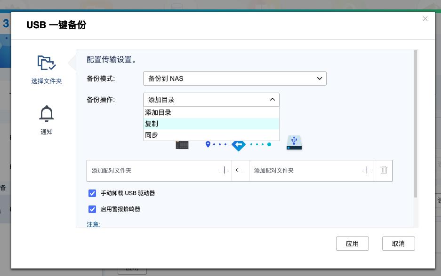This screenshot has width=441, height=276.
Task: Pick 添加目录 option in the dropdown list
Action: [x=211, y=113]
